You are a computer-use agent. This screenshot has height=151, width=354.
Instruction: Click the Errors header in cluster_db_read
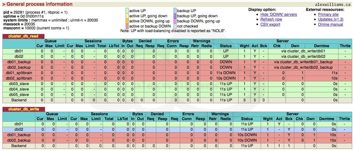point(173,41)
